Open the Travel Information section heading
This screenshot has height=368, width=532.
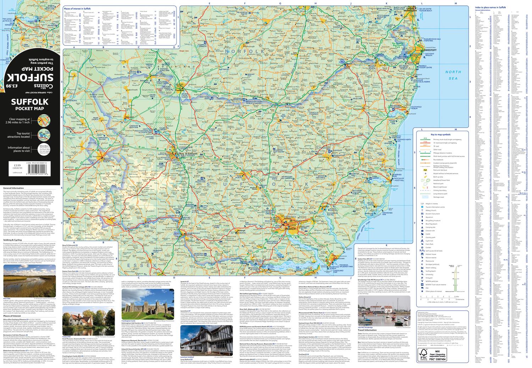coord(367,330)
